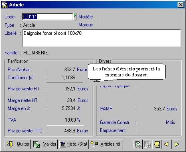The width and height of the screenshot is (186, 152).
Task: Click the PAMP label
Action: (x=106, y=109)
